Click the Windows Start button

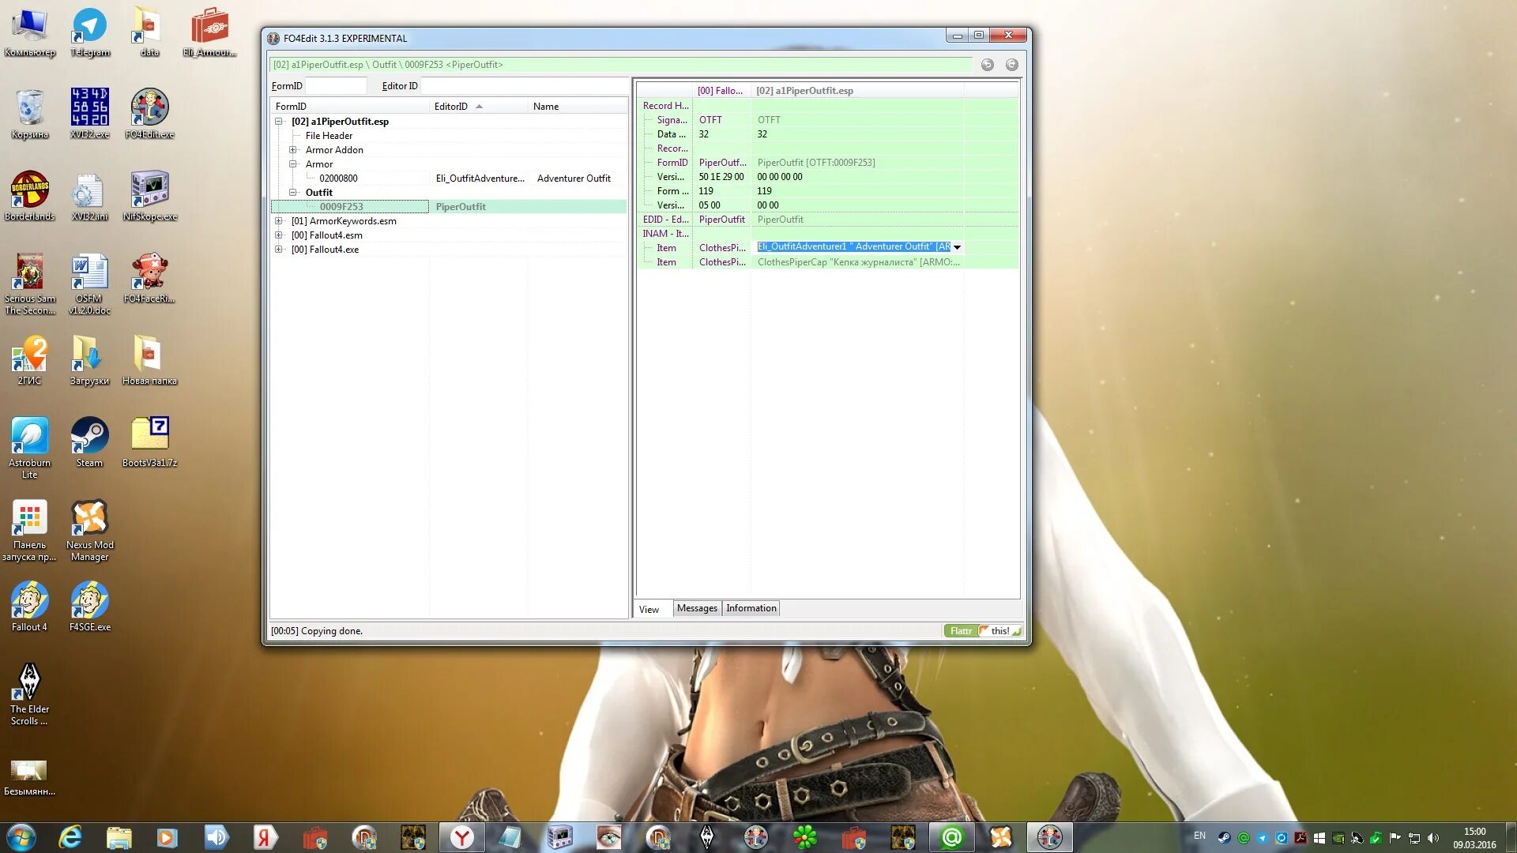click(21, 837)
